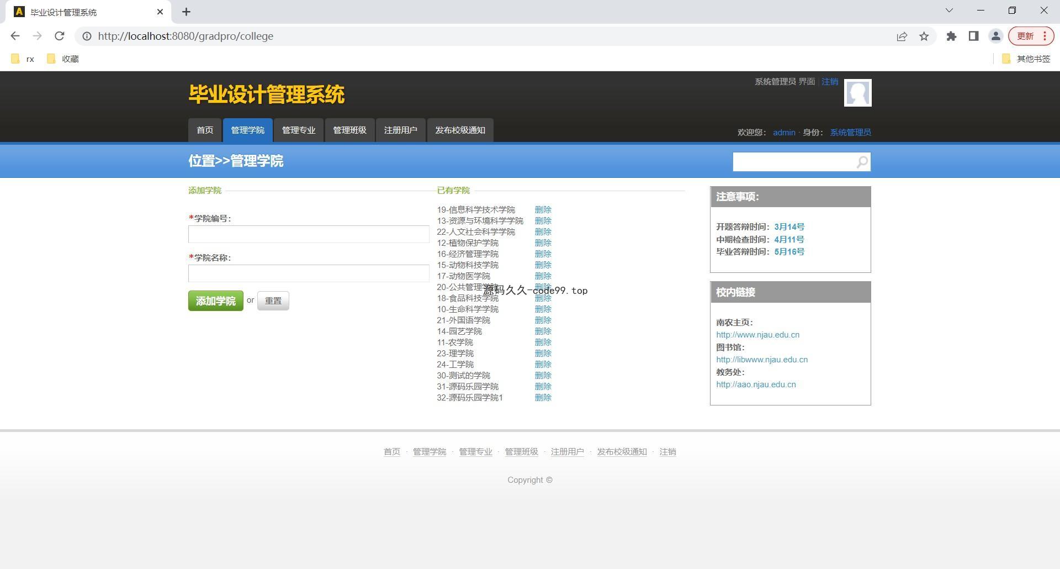The image size is (1060, 569).
Task: Click the 注销 link in header
Action: click(x=830, y=82)
